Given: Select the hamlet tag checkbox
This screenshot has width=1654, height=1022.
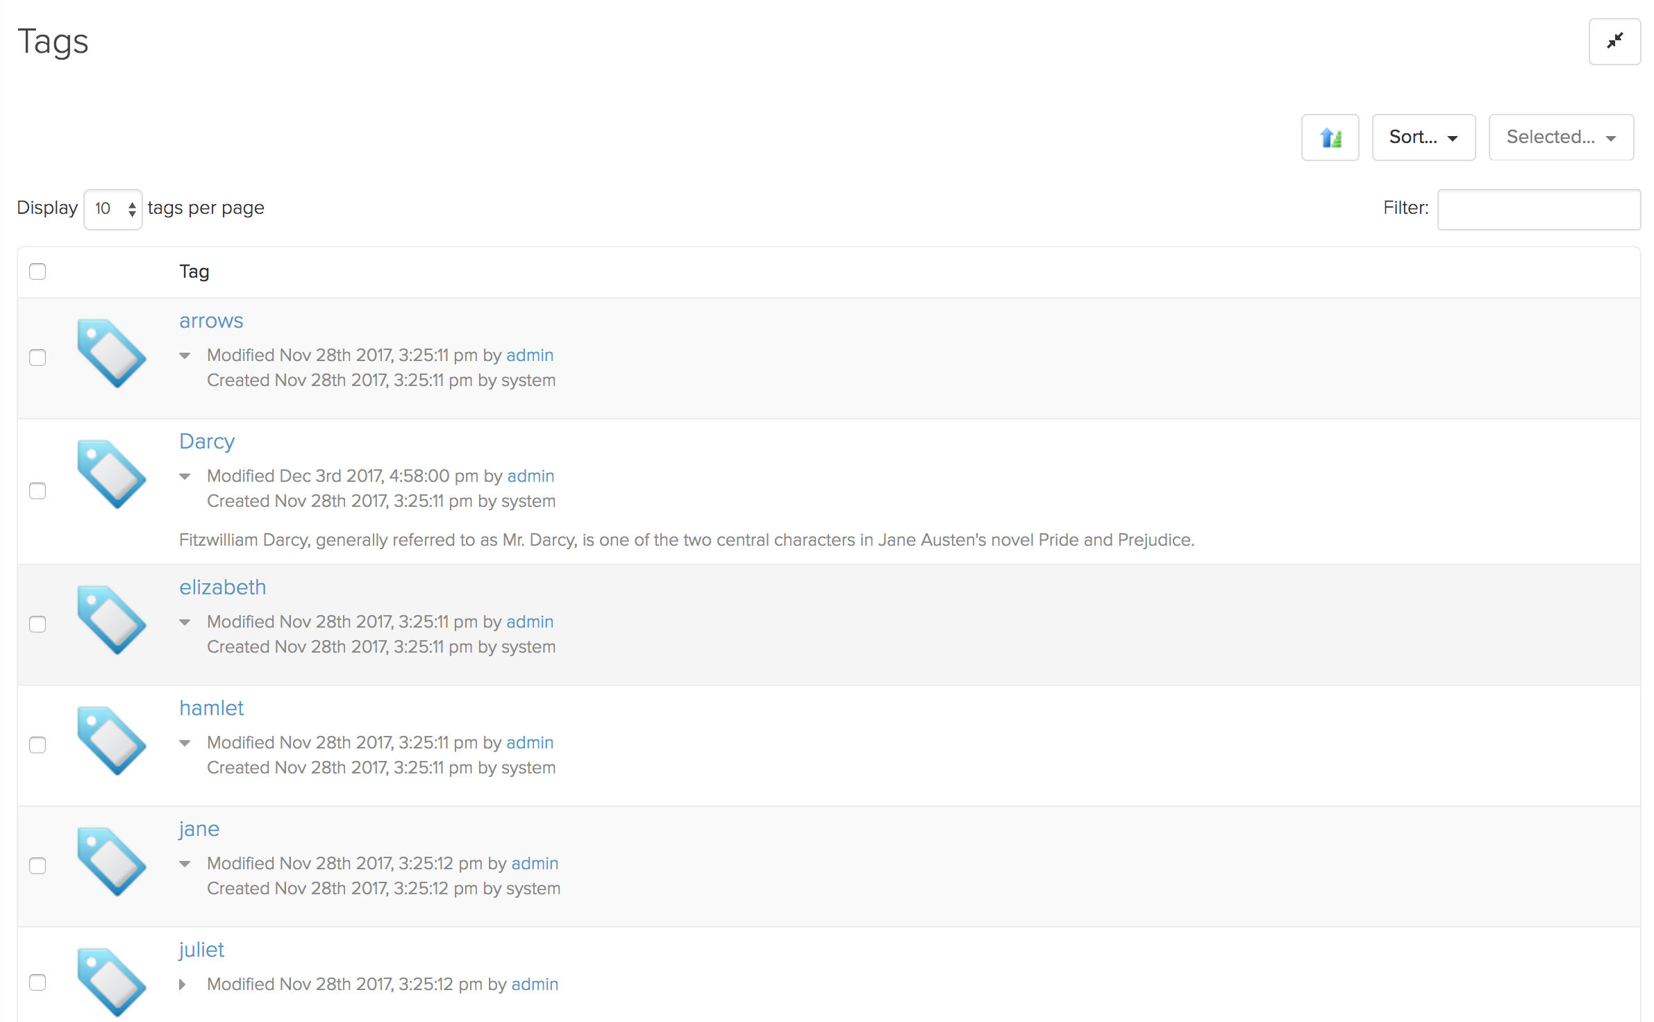Looking at the screenshot, I should click(37, 745).
